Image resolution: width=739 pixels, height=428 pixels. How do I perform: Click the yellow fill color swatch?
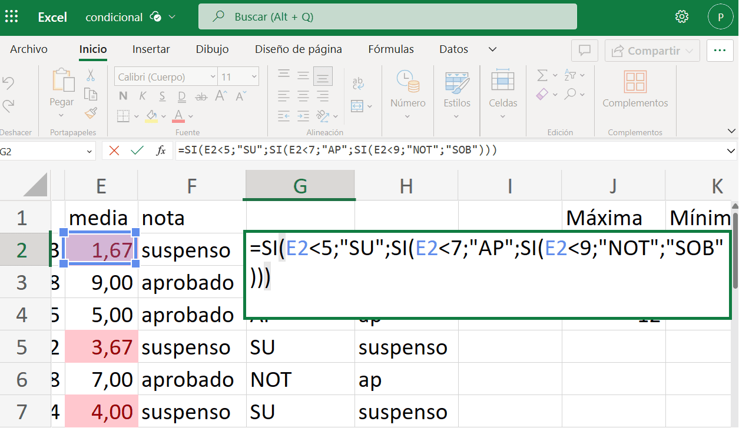pyautogui.click(x=151, y=115)
